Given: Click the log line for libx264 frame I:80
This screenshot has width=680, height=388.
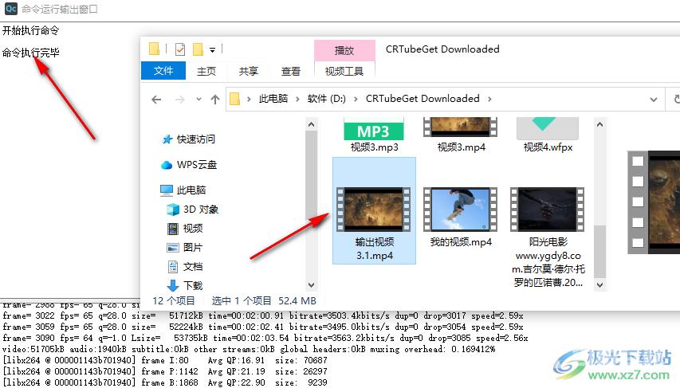Looking at the screenshot, I should pos(165,360).
